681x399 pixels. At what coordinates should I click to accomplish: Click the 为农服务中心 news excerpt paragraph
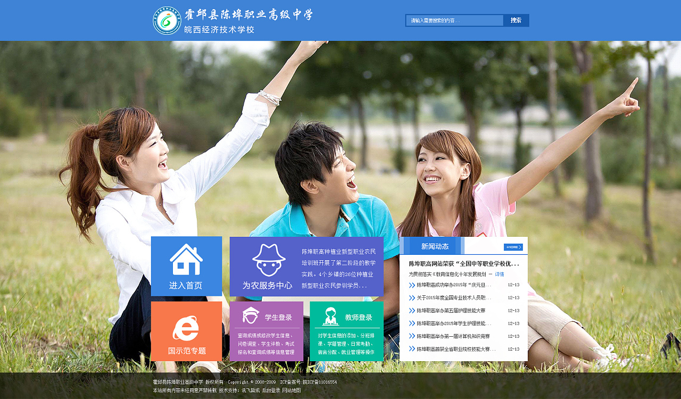(x=339, y=268)
